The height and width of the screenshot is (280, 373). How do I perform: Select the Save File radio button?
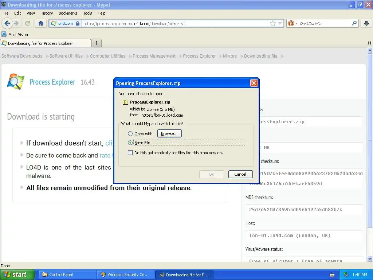coord(130,143)
